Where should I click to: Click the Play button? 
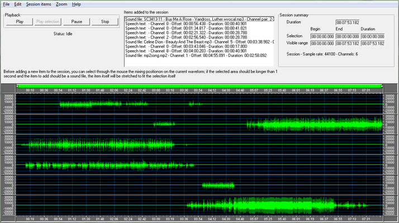point(20,22)
